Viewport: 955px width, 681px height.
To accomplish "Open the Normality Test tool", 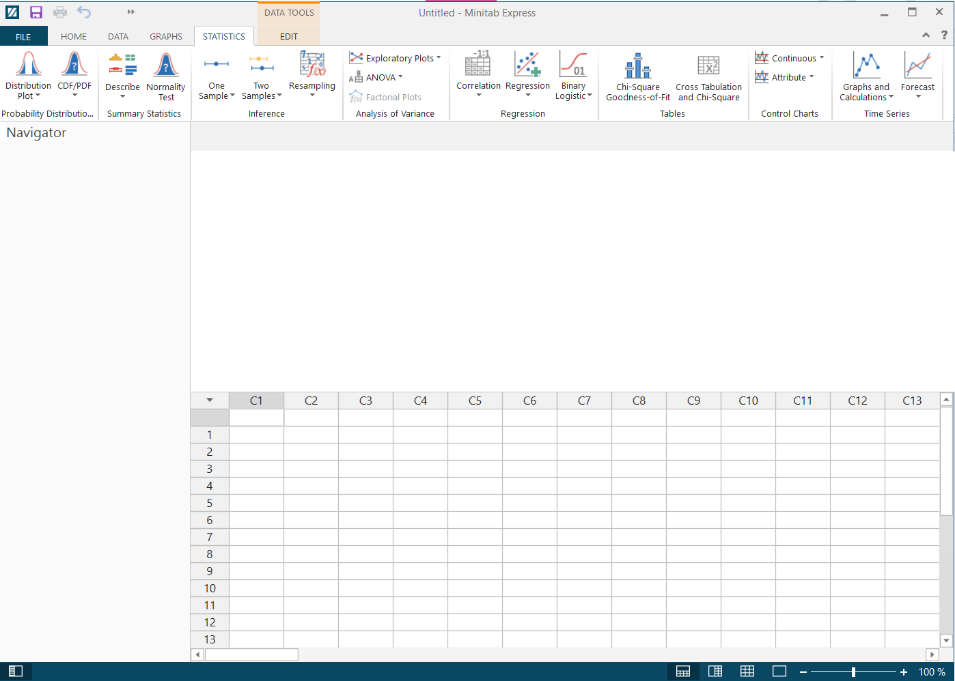I will pos(165,75).
